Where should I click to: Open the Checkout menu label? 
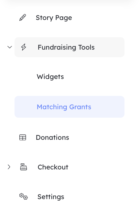tap(53, 167)
